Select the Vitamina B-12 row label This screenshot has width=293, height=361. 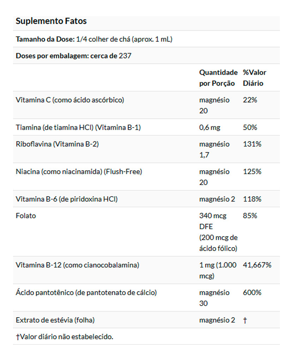77,265
